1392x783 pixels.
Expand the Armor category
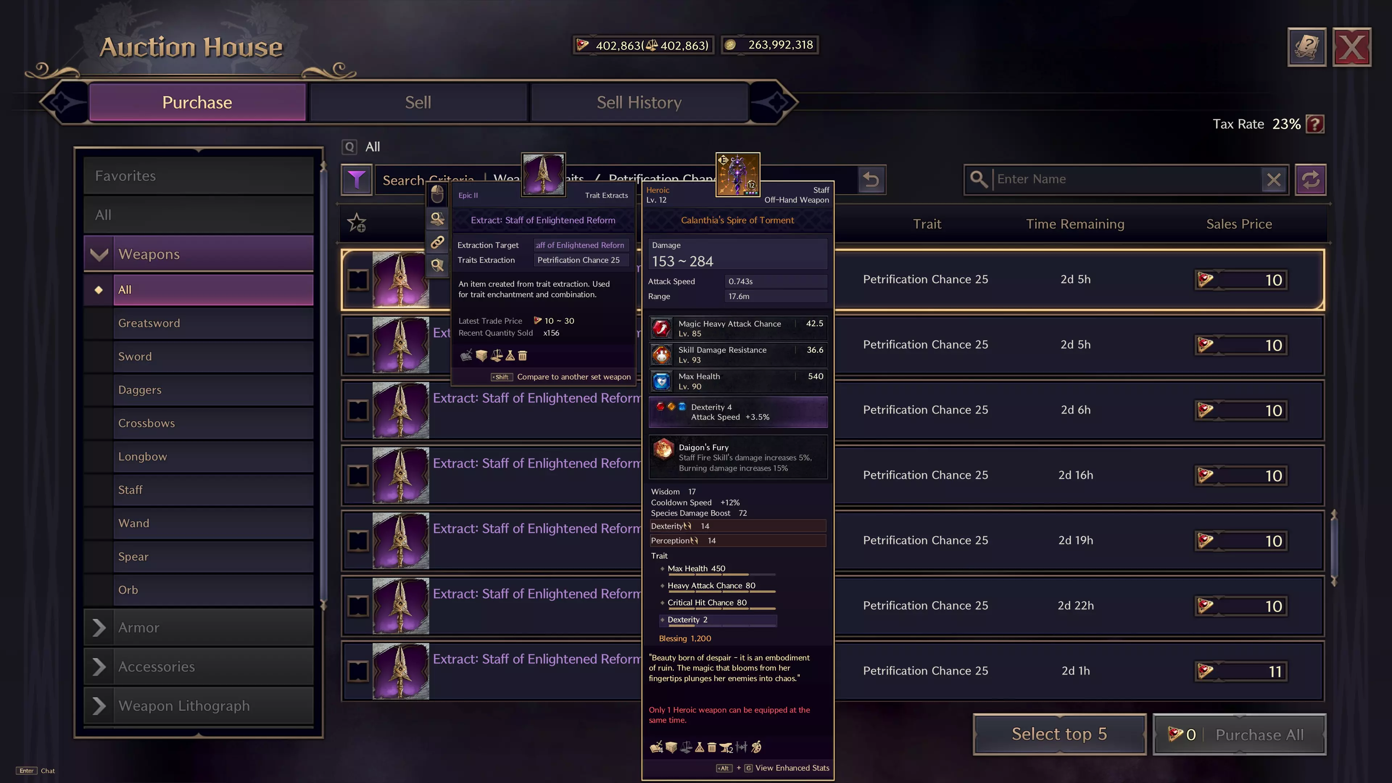[x=99, y=627]
